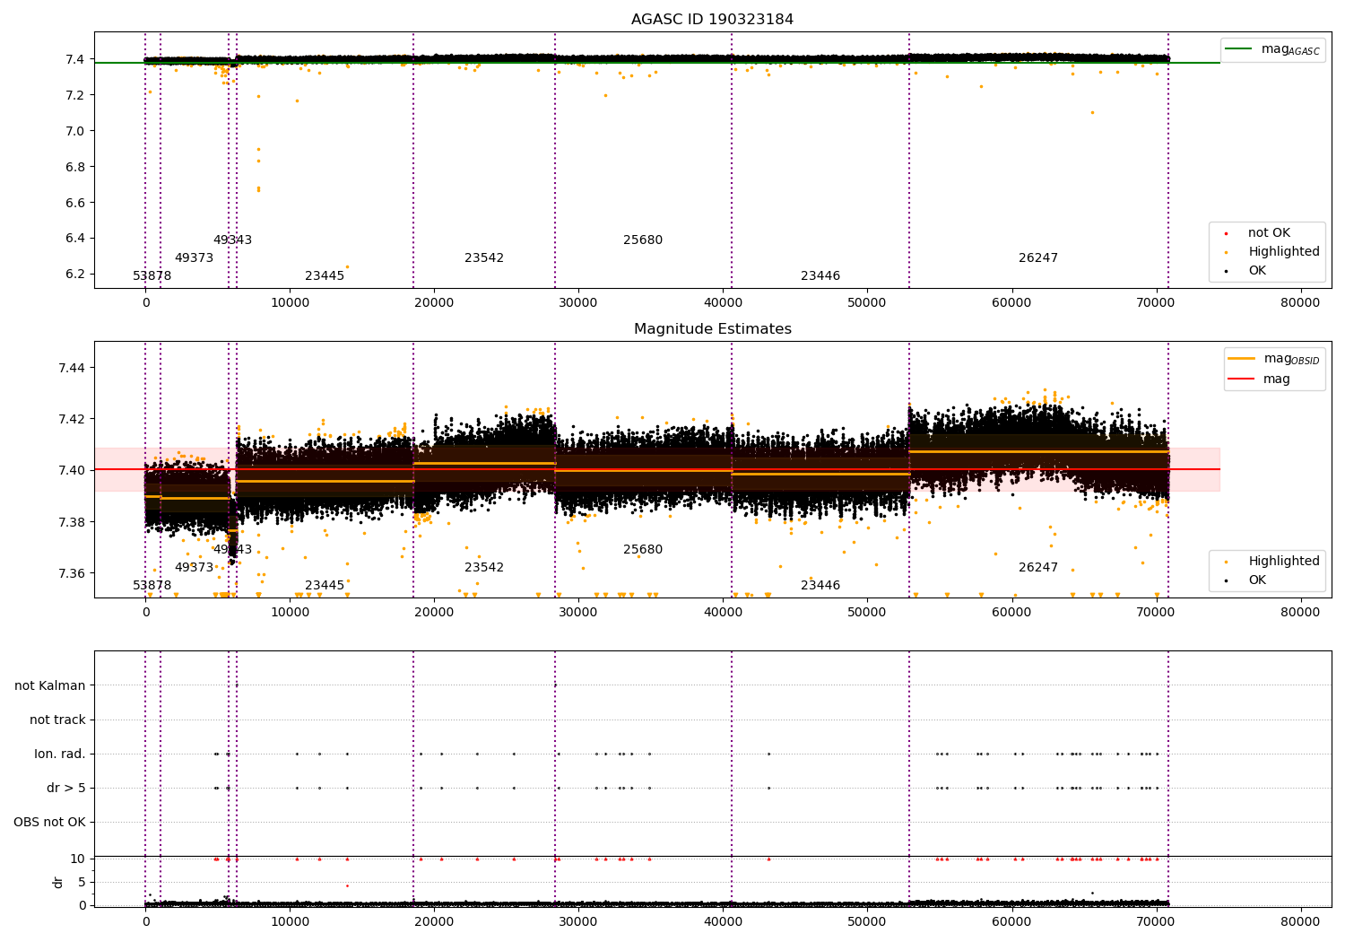Select the mag AGASC legend entry label
This screenshot has width=1345, height=942.
(x=1290, y=49)
